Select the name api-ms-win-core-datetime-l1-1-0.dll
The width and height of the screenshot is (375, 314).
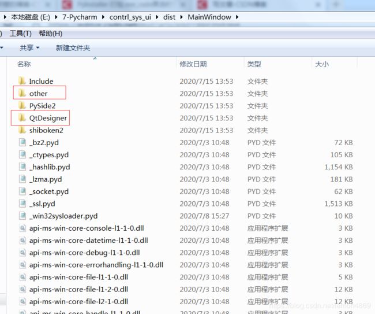point(89,240)
